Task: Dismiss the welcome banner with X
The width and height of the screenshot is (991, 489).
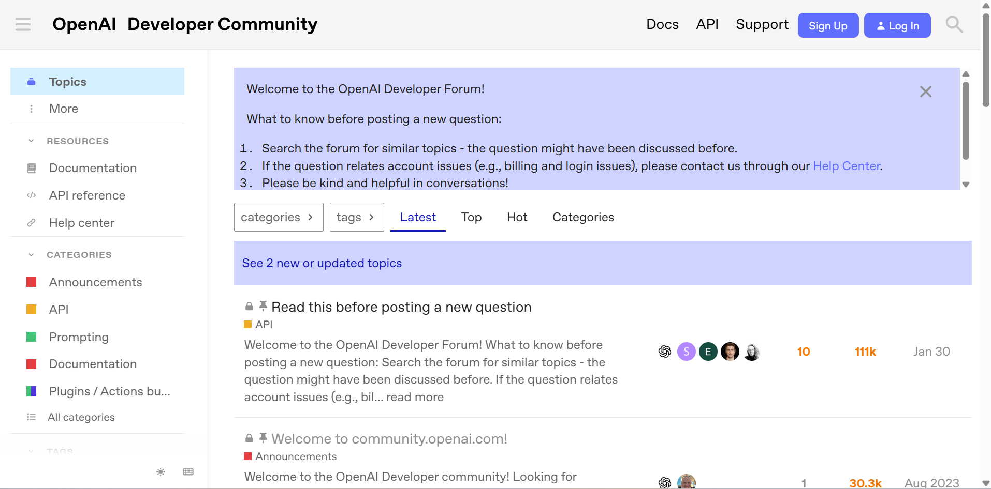Action: [925, 92]
